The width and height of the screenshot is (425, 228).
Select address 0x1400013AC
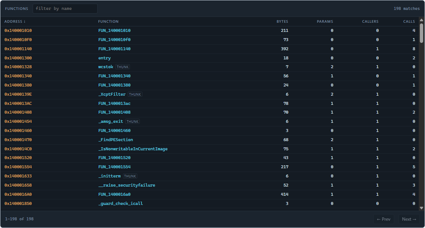(x=18, y=103)
